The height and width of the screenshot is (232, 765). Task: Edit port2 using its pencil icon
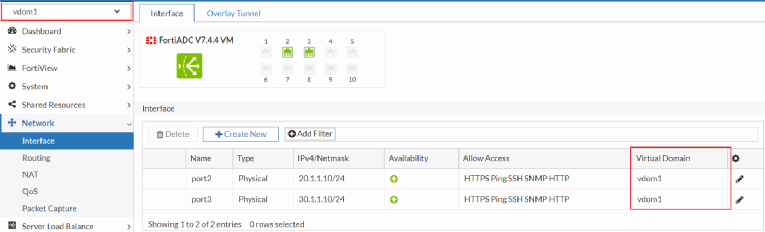point(739,179)
